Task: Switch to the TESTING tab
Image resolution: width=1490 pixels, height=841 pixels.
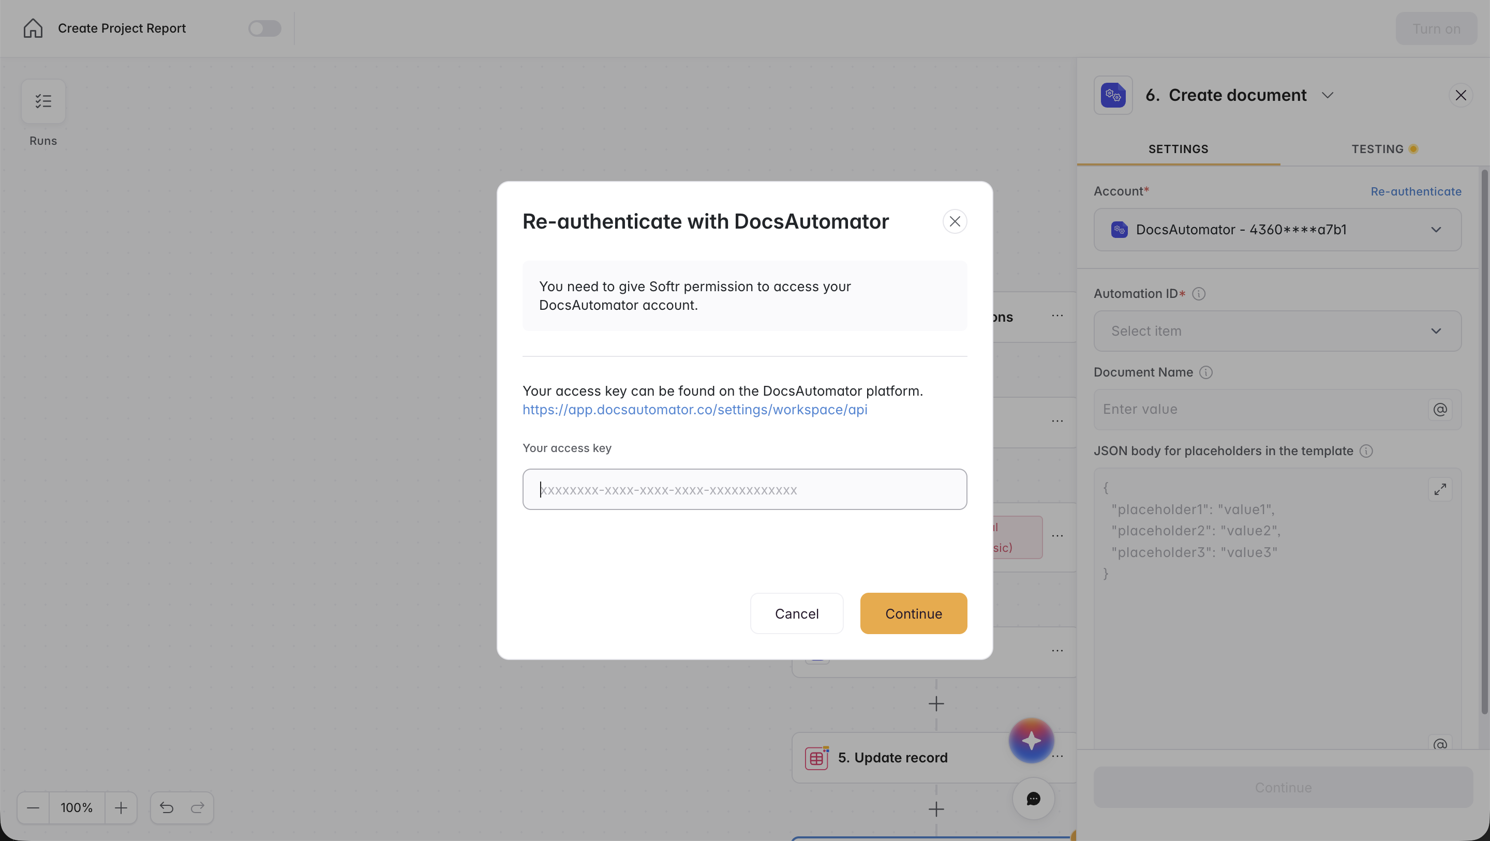Action: pyautogui.click(x=1377, y=149)
